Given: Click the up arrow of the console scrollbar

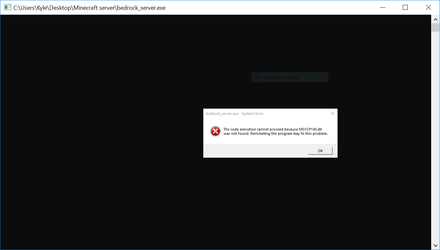Looking at the screenshot, I should tap(435, 19).
